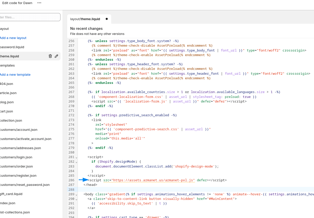Open 404.json template file
This screenshot has width=314, height=218.
click(7, 84)
